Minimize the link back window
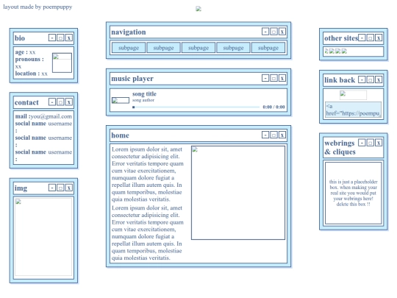The width and height of the screenshot is (397, 298). (362, 79)
